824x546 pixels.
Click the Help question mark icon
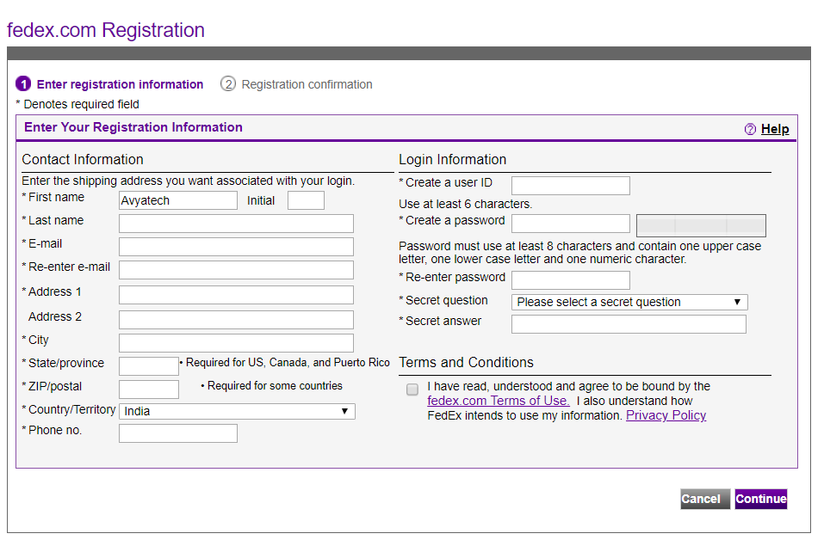coord(750,129)
